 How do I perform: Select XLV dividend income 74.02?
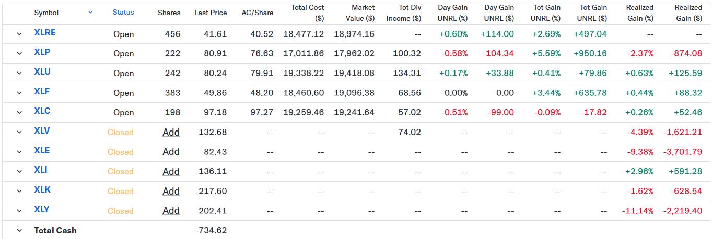pyautogui.click(x=409, y=132)
